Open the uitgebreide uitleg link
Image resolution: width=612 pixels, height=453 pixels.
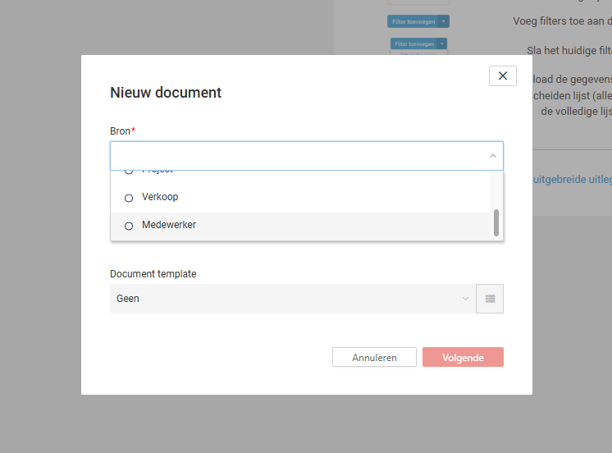click(572, 178)
